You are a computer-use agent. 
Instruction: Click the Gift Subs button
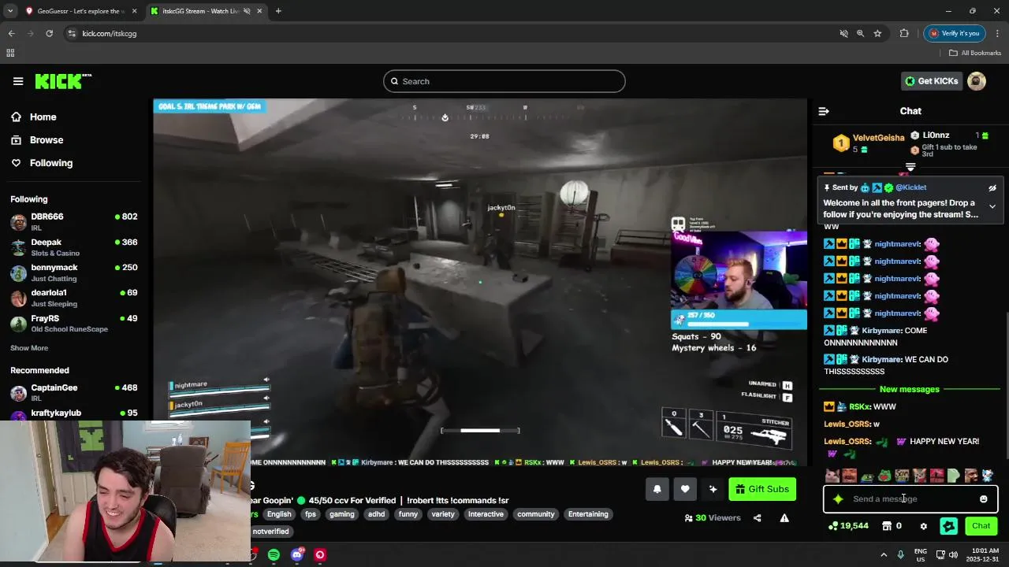pyautogui.click(x=762, y=489)
